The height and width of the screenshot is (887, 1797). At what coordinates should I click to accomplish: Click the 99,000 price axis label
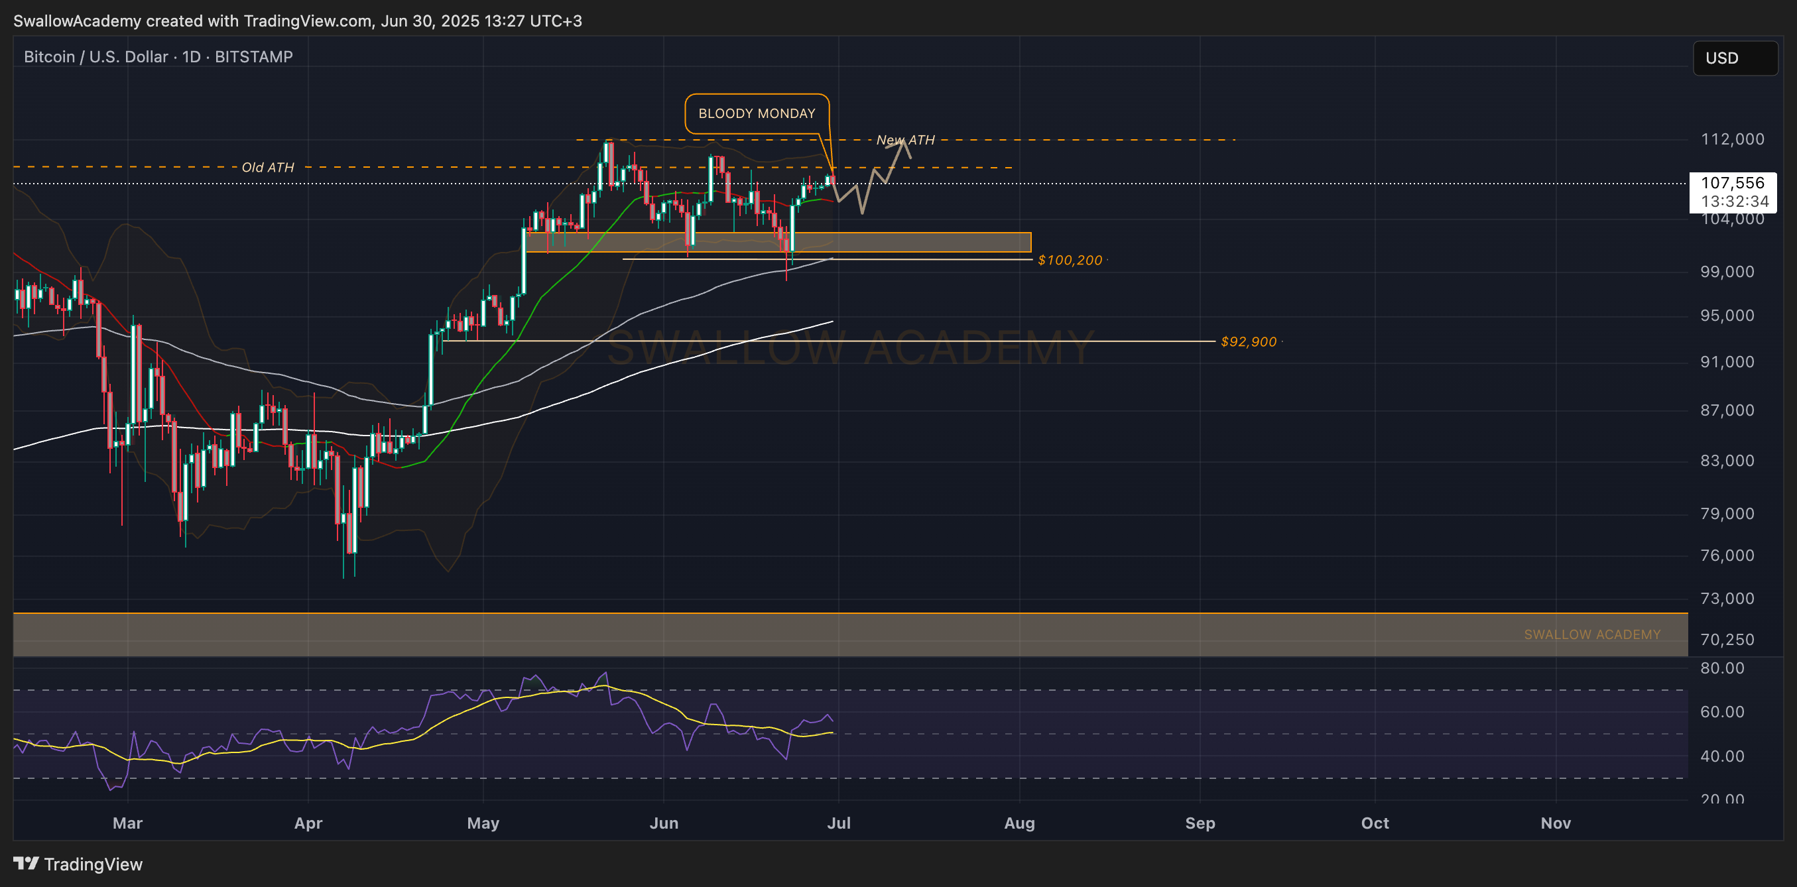(1727, 271)
